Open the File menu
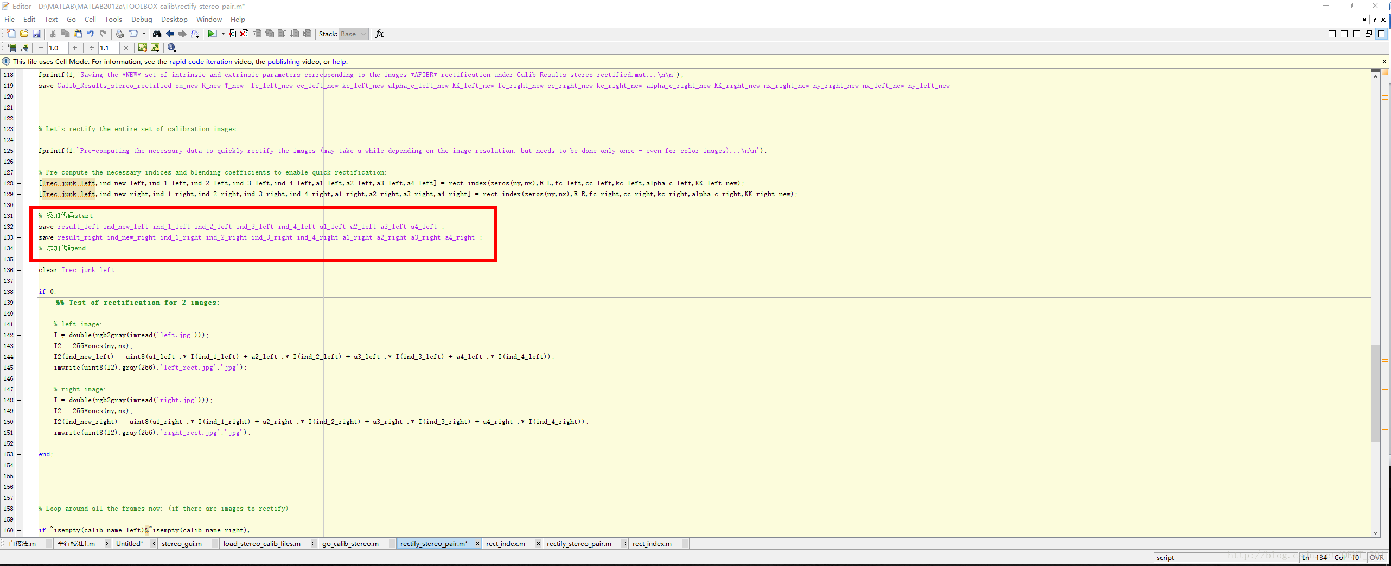The image size is (1391, 566). coord(10,19)
